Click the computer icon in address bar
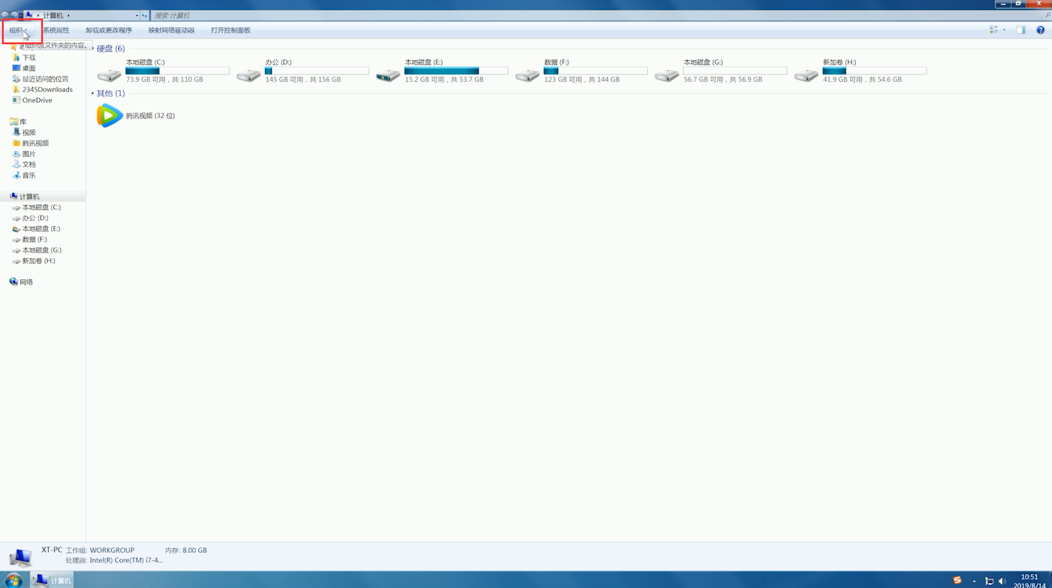Image resolution: width=1052 pixels, height=588 pixels. coord(28,15)
